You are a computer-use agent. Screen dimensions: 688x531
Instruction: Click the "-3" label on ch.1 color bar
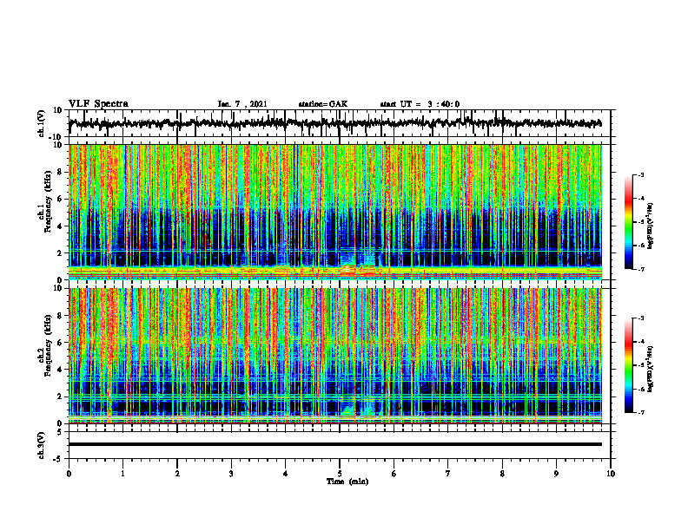click(x=641, y=174)
